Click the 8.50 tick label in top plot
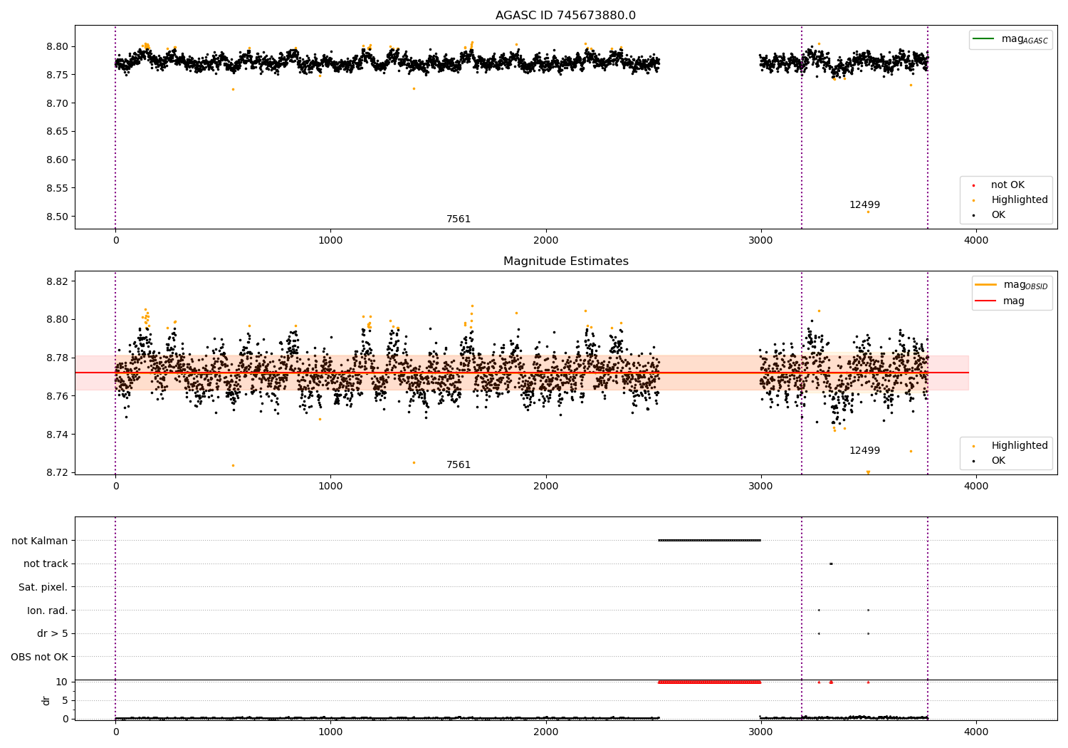This screenshot has height=748, width=1068. [x=56, y=217]
